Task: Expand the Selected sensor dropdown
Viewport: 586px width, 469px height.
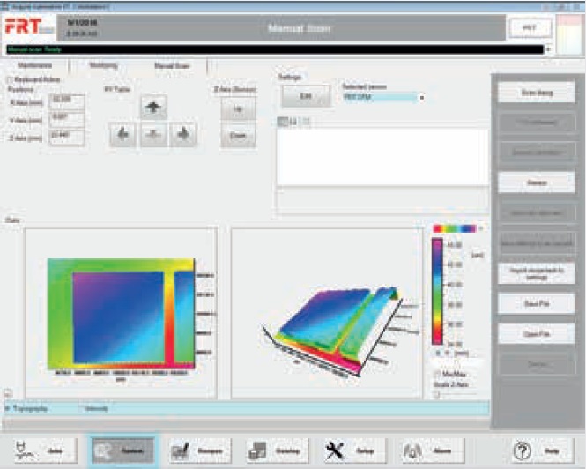Action: (x=421, y=97)
